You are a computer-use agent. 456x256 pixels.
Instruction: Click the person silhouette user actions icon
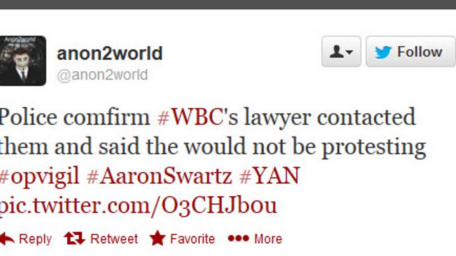click(x=337, y=52)
